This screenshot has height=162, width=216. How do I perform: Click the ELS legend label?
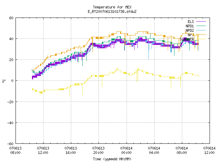(x=191, y=22)
